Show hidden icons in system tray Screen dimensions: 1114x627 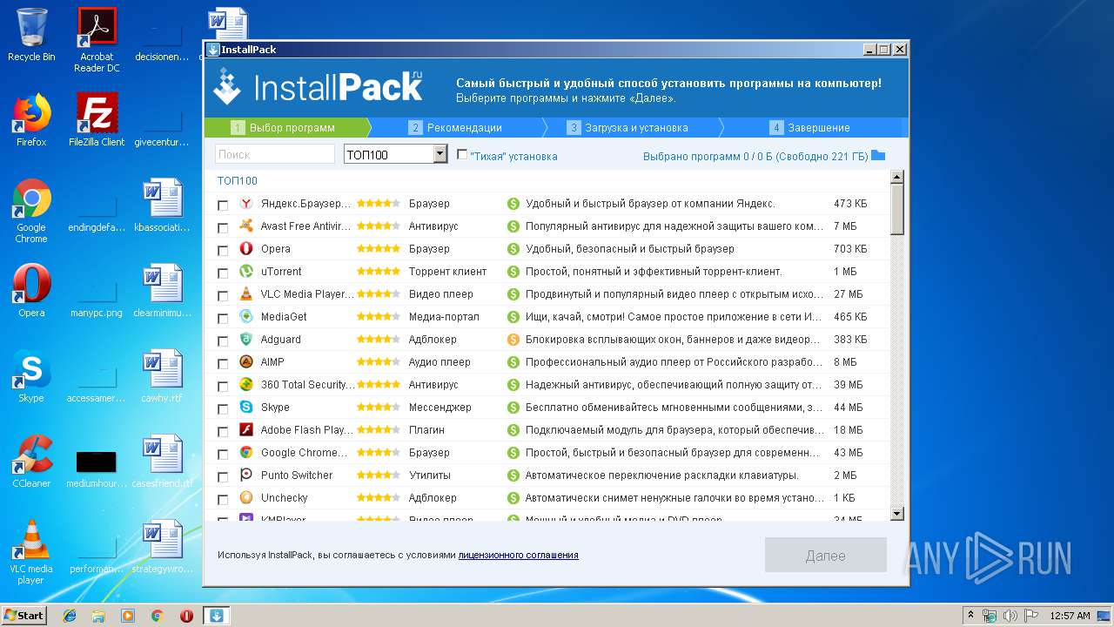(970, 615)
